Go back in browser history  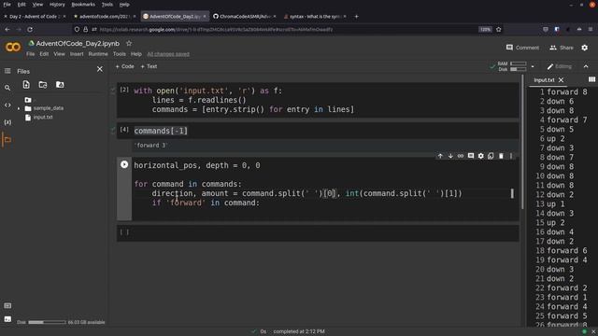point(7,29)
